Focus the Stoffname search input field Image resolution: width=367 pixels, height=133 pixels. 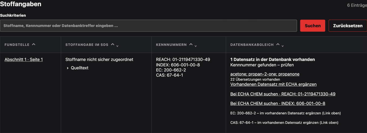tap(149, 26)
